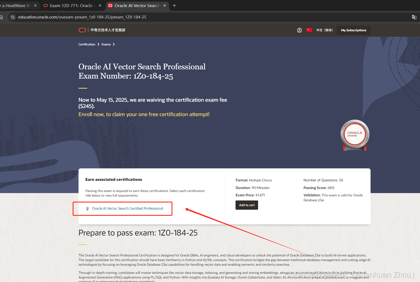The height and width of the screenshot is (282, 420).
Task: Close the Exam 1Z0-771 tab
Action: (x=100, y=5)
